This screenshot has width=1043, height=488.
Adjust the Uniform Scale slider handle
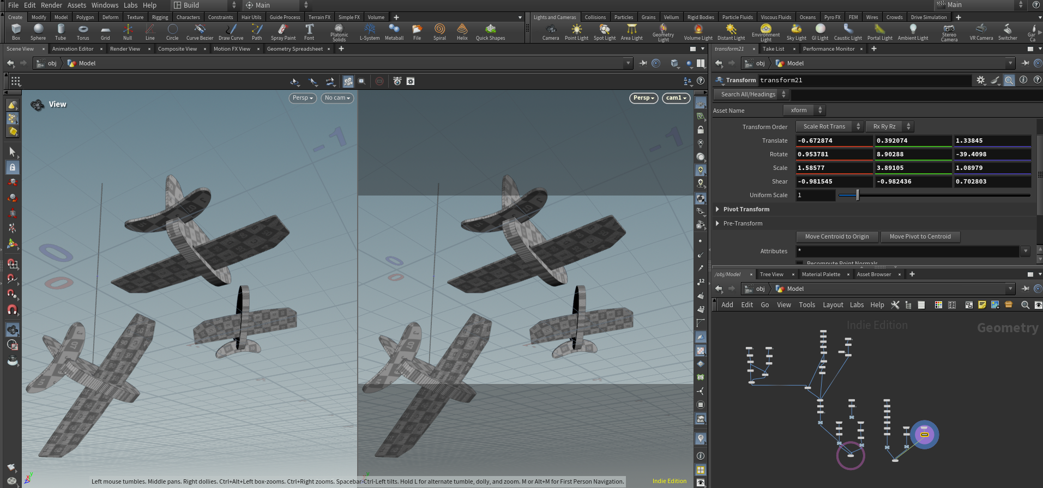point(858,195)
